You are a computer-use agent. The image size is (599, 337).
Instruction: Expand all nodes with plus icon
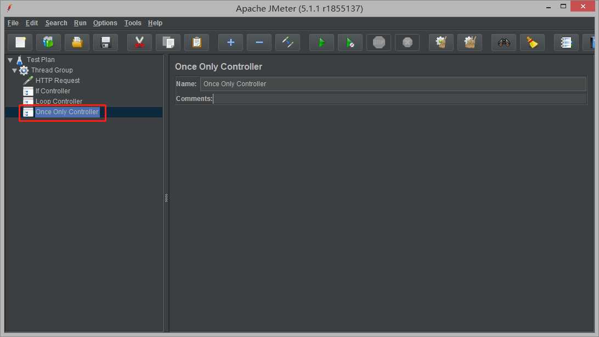[230, 42]
